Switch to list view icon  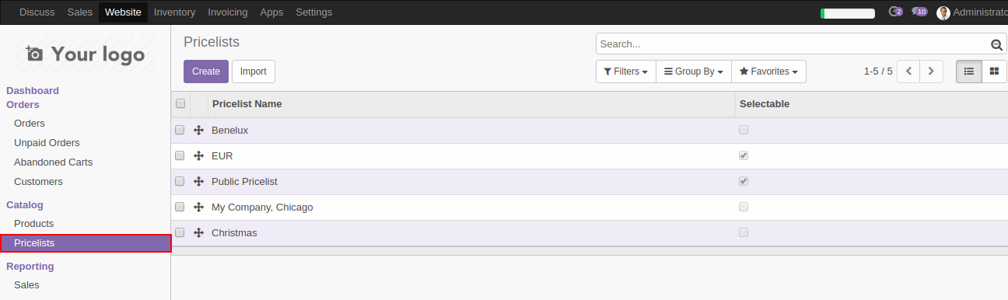tap(969, 72)
